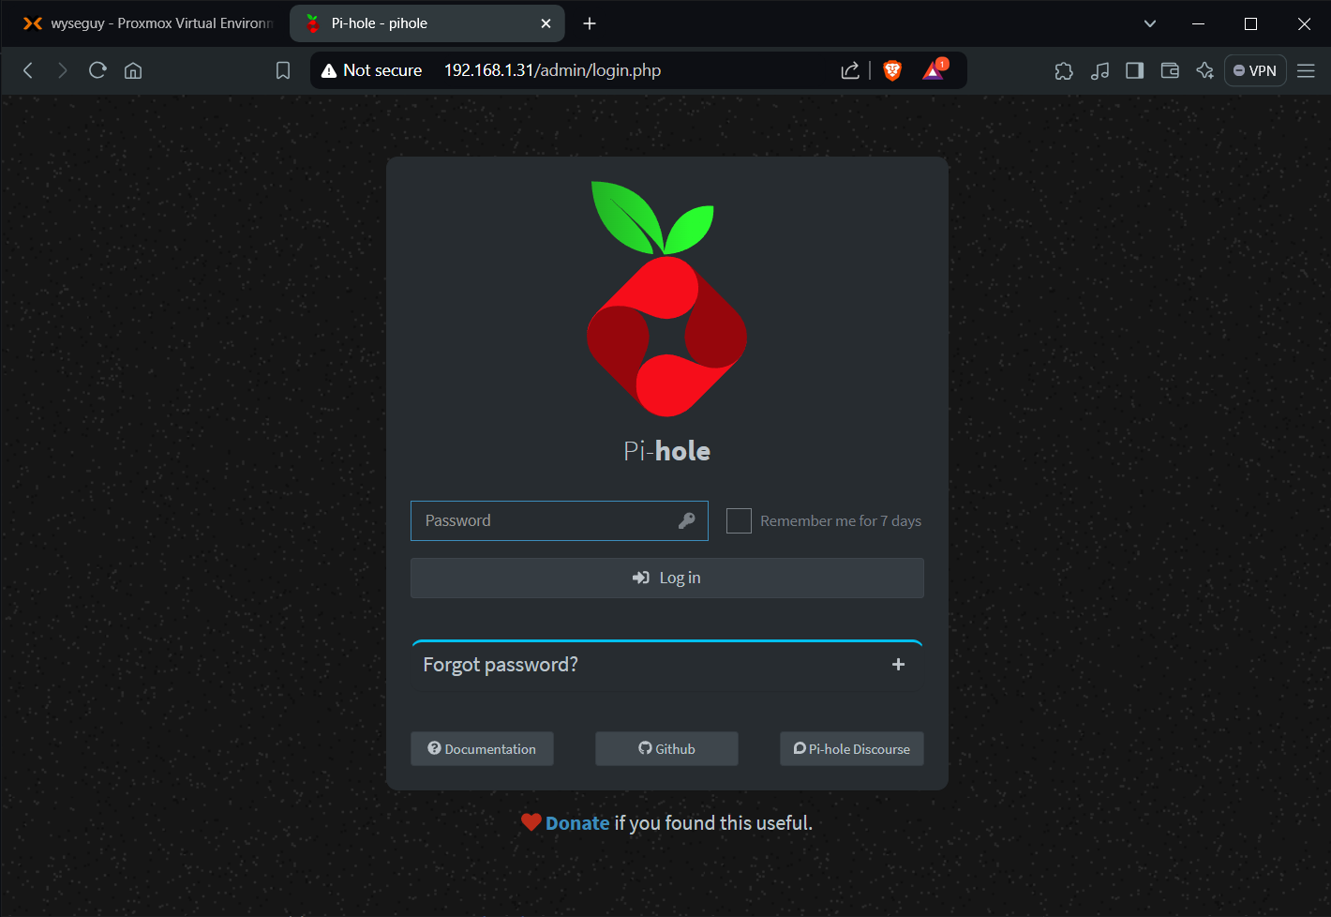Open the extensions puzzle icon

[1064, 70]
